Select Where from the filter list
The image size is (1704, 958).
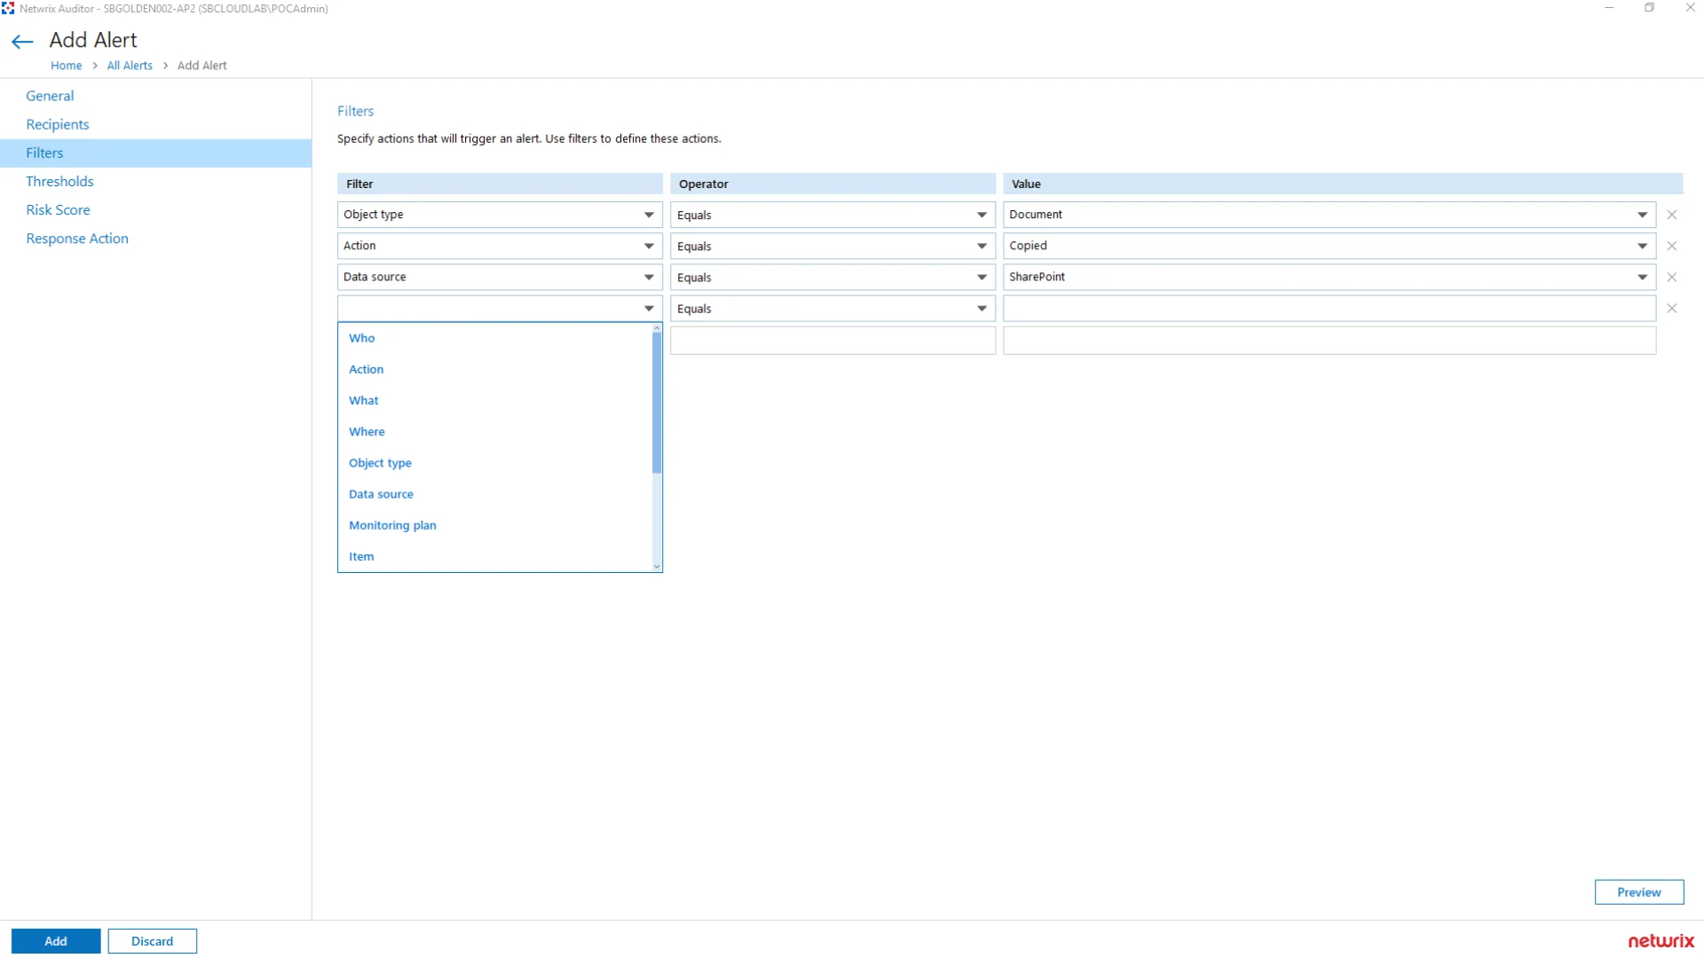495,431
